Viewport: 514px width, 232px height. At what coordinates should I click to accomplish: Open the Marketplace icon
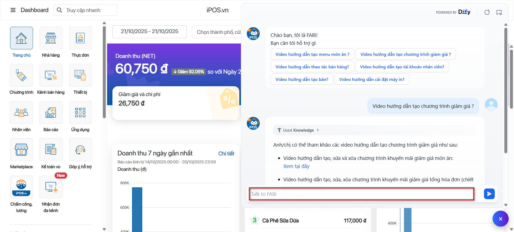point(21,150)
